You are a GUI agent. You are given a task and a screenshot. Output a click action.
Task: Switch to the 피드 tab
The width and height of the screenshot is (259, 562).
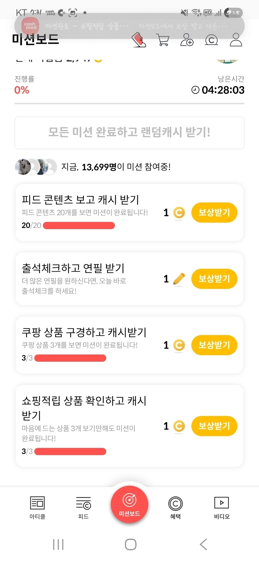[x=83, y=508]
